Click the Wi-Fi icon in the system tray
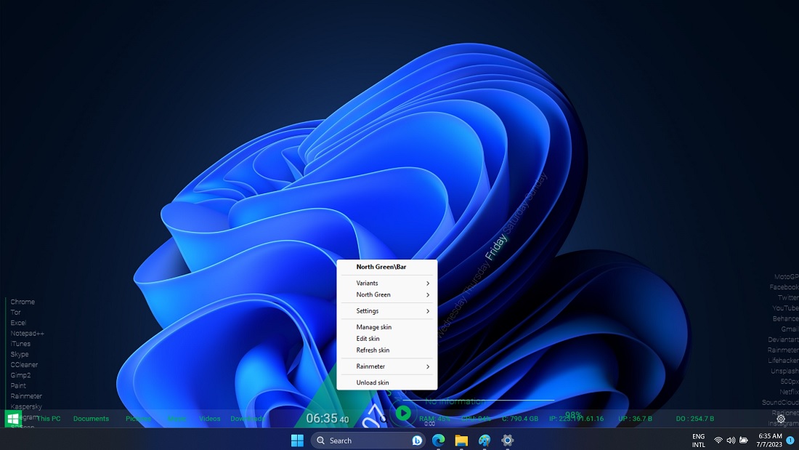Screen dimensions: 799x450 pos(718,440)
